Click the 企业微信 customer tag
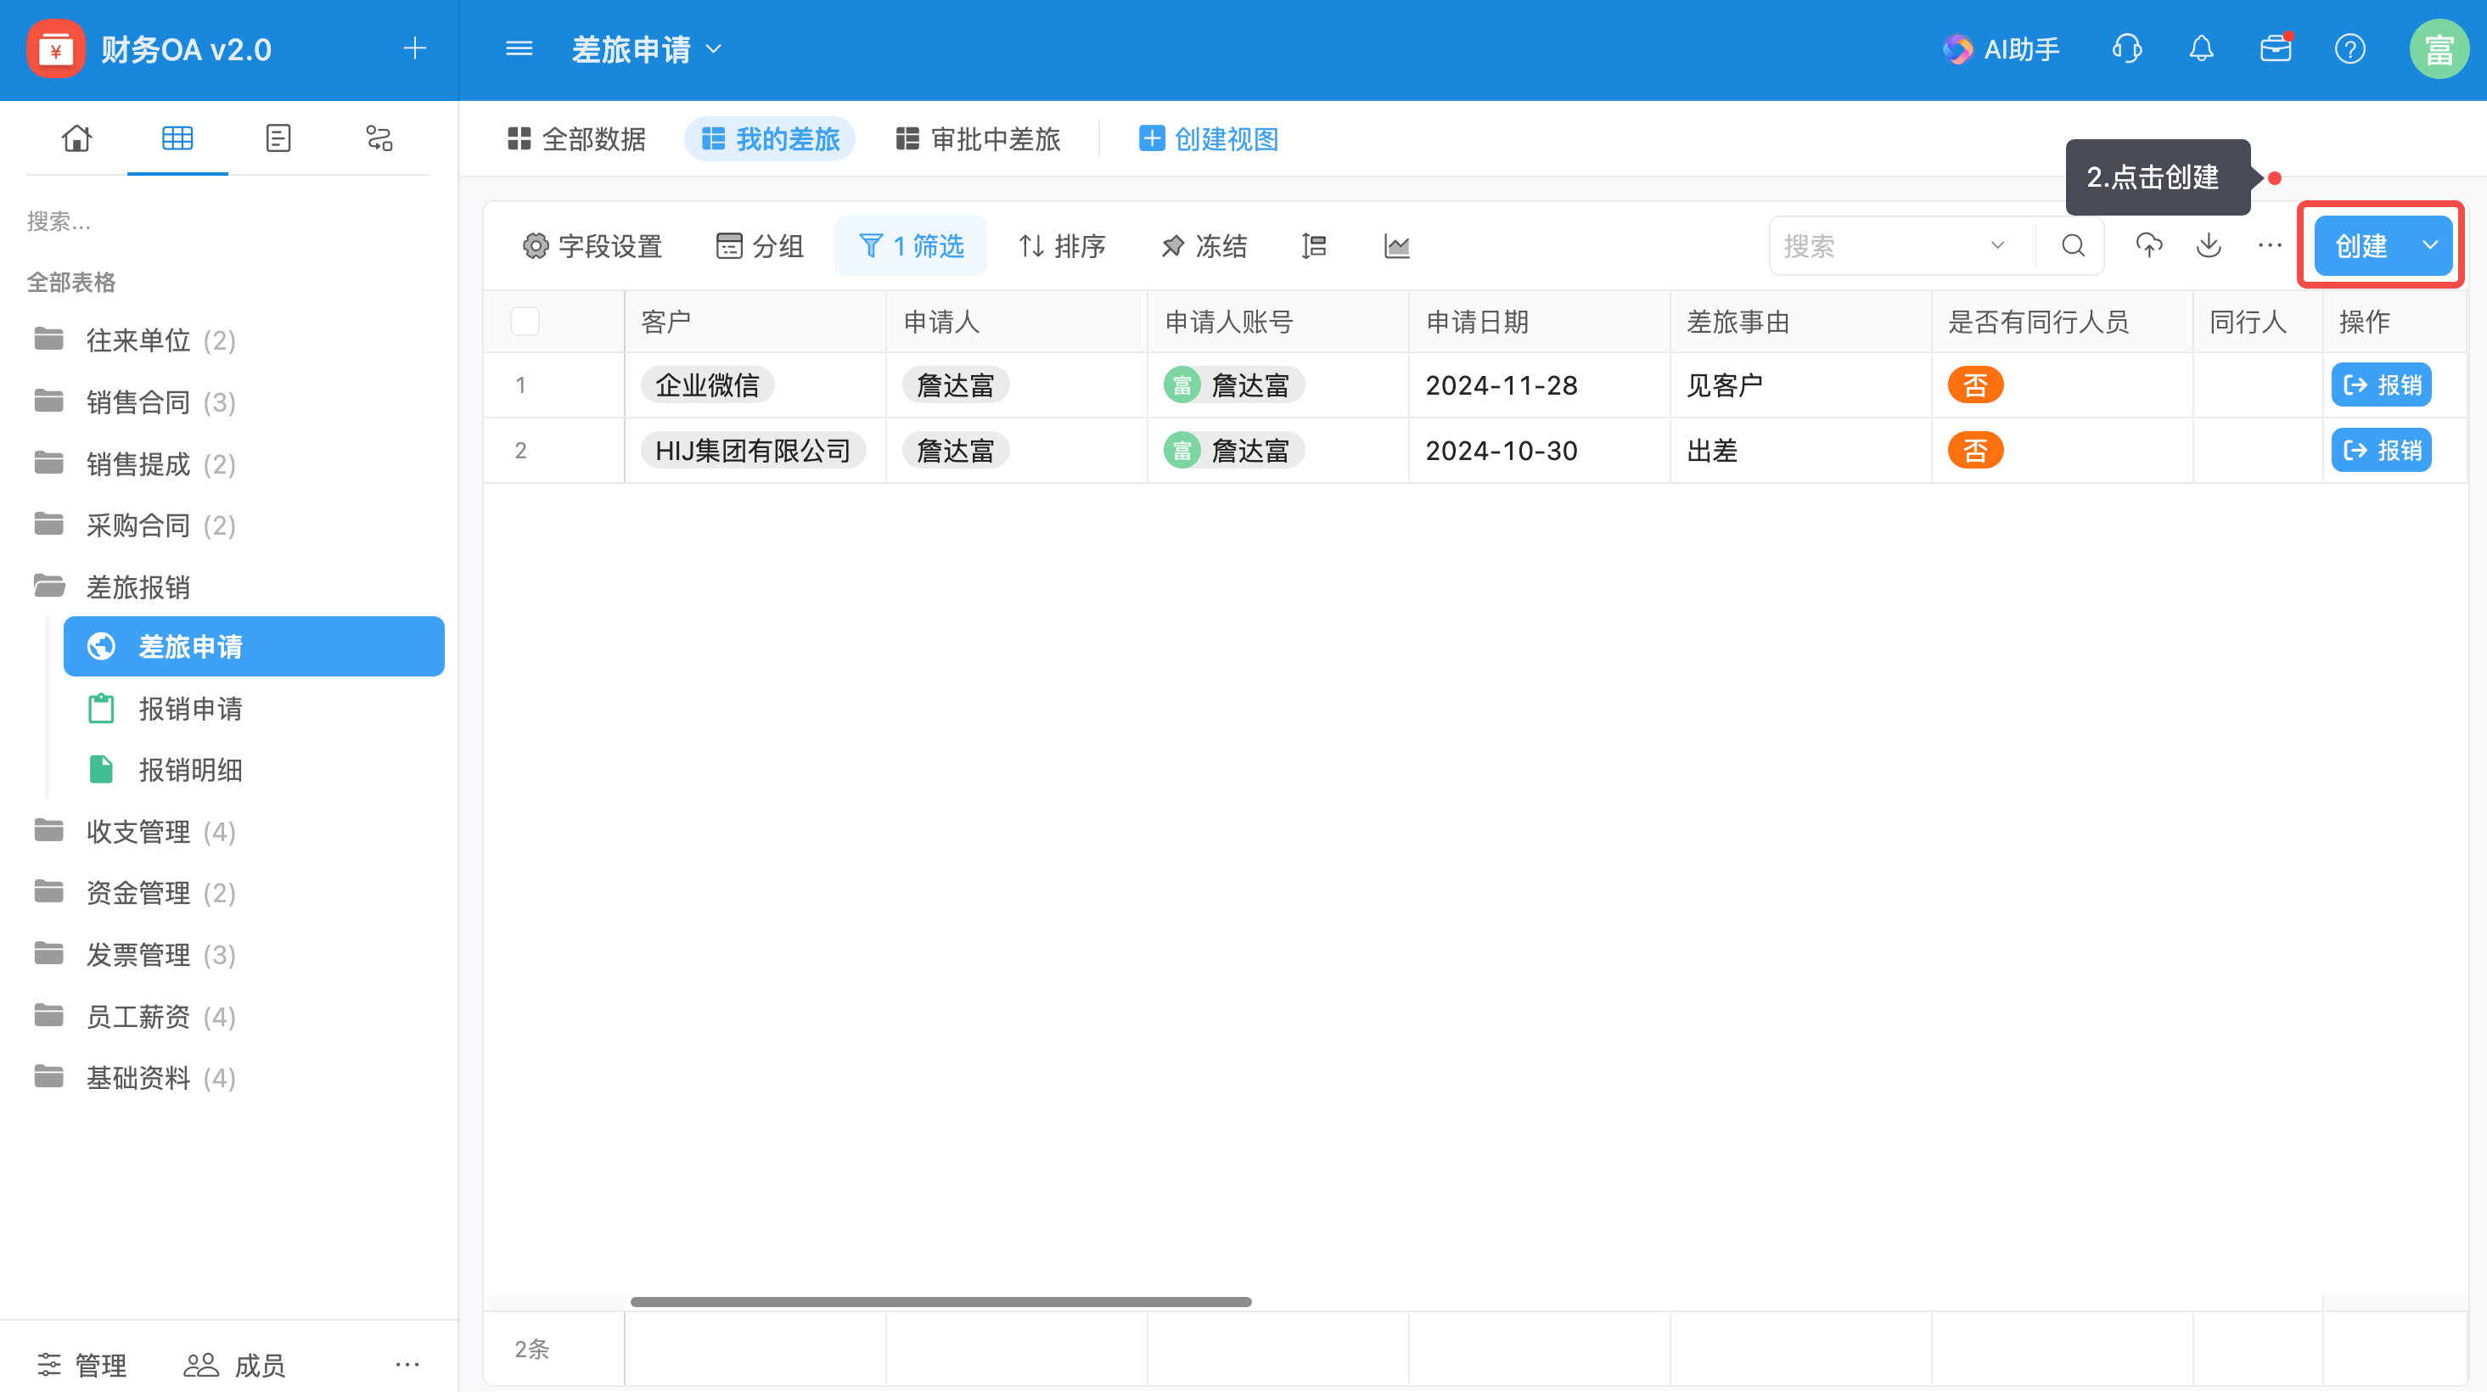 coord(708,385)
